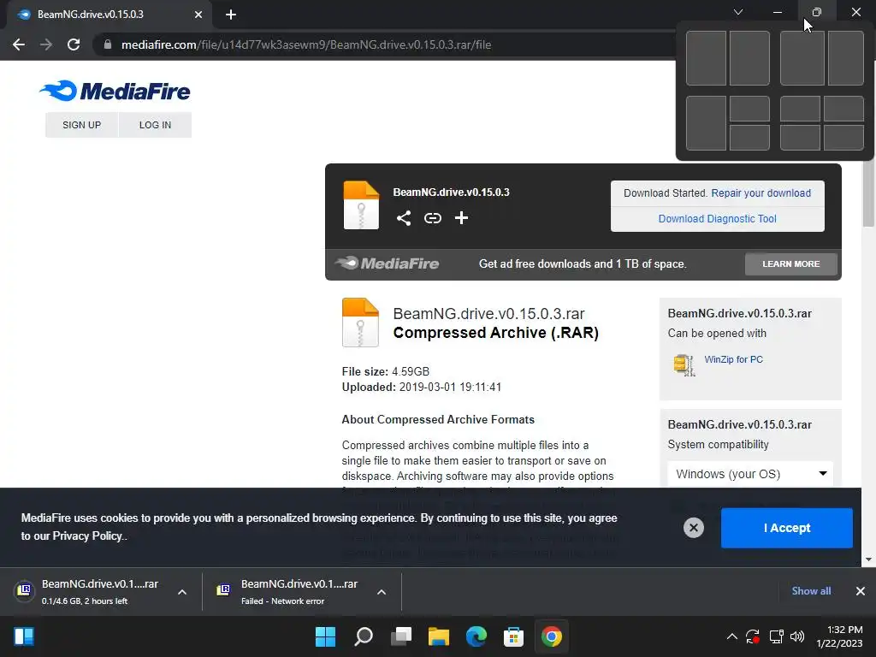
Task: Choose the two equal halves snap layout
Action: pos(728,58)
